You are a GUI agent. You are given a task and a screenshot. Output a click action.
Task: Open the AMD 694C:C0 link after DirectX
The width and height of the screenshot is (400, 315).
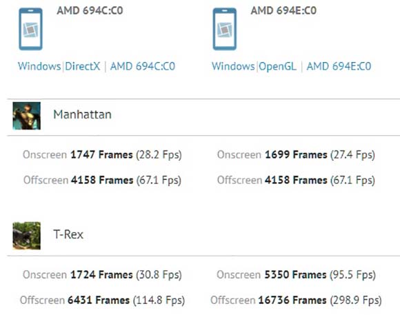pyautogui.click(x=143, y=66)
